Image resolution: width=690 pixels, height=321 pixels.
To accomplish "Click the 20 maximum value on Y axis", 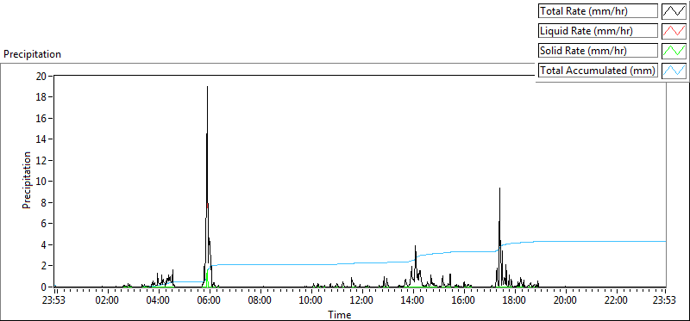I will (x=42, y=76).
